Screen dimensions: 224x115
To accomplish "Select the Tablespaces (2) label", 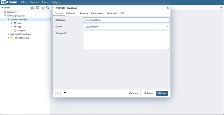I will 21,38.
